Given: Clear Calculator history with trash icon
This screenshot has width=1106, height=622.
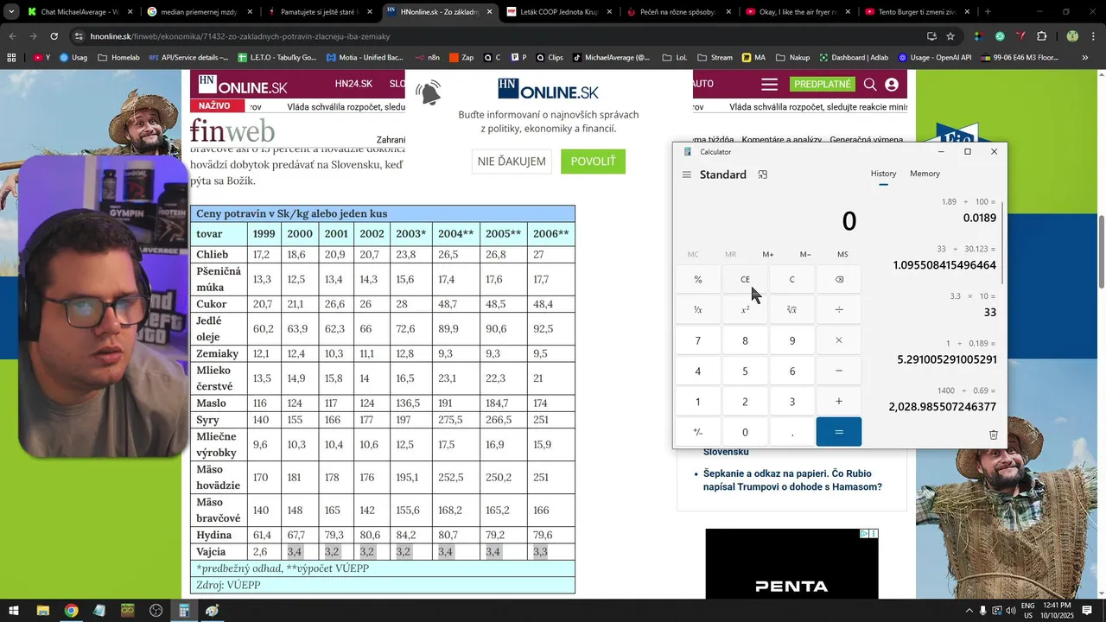Looking at the screenshot, I should pyautogui.click(x=994, y=435).
